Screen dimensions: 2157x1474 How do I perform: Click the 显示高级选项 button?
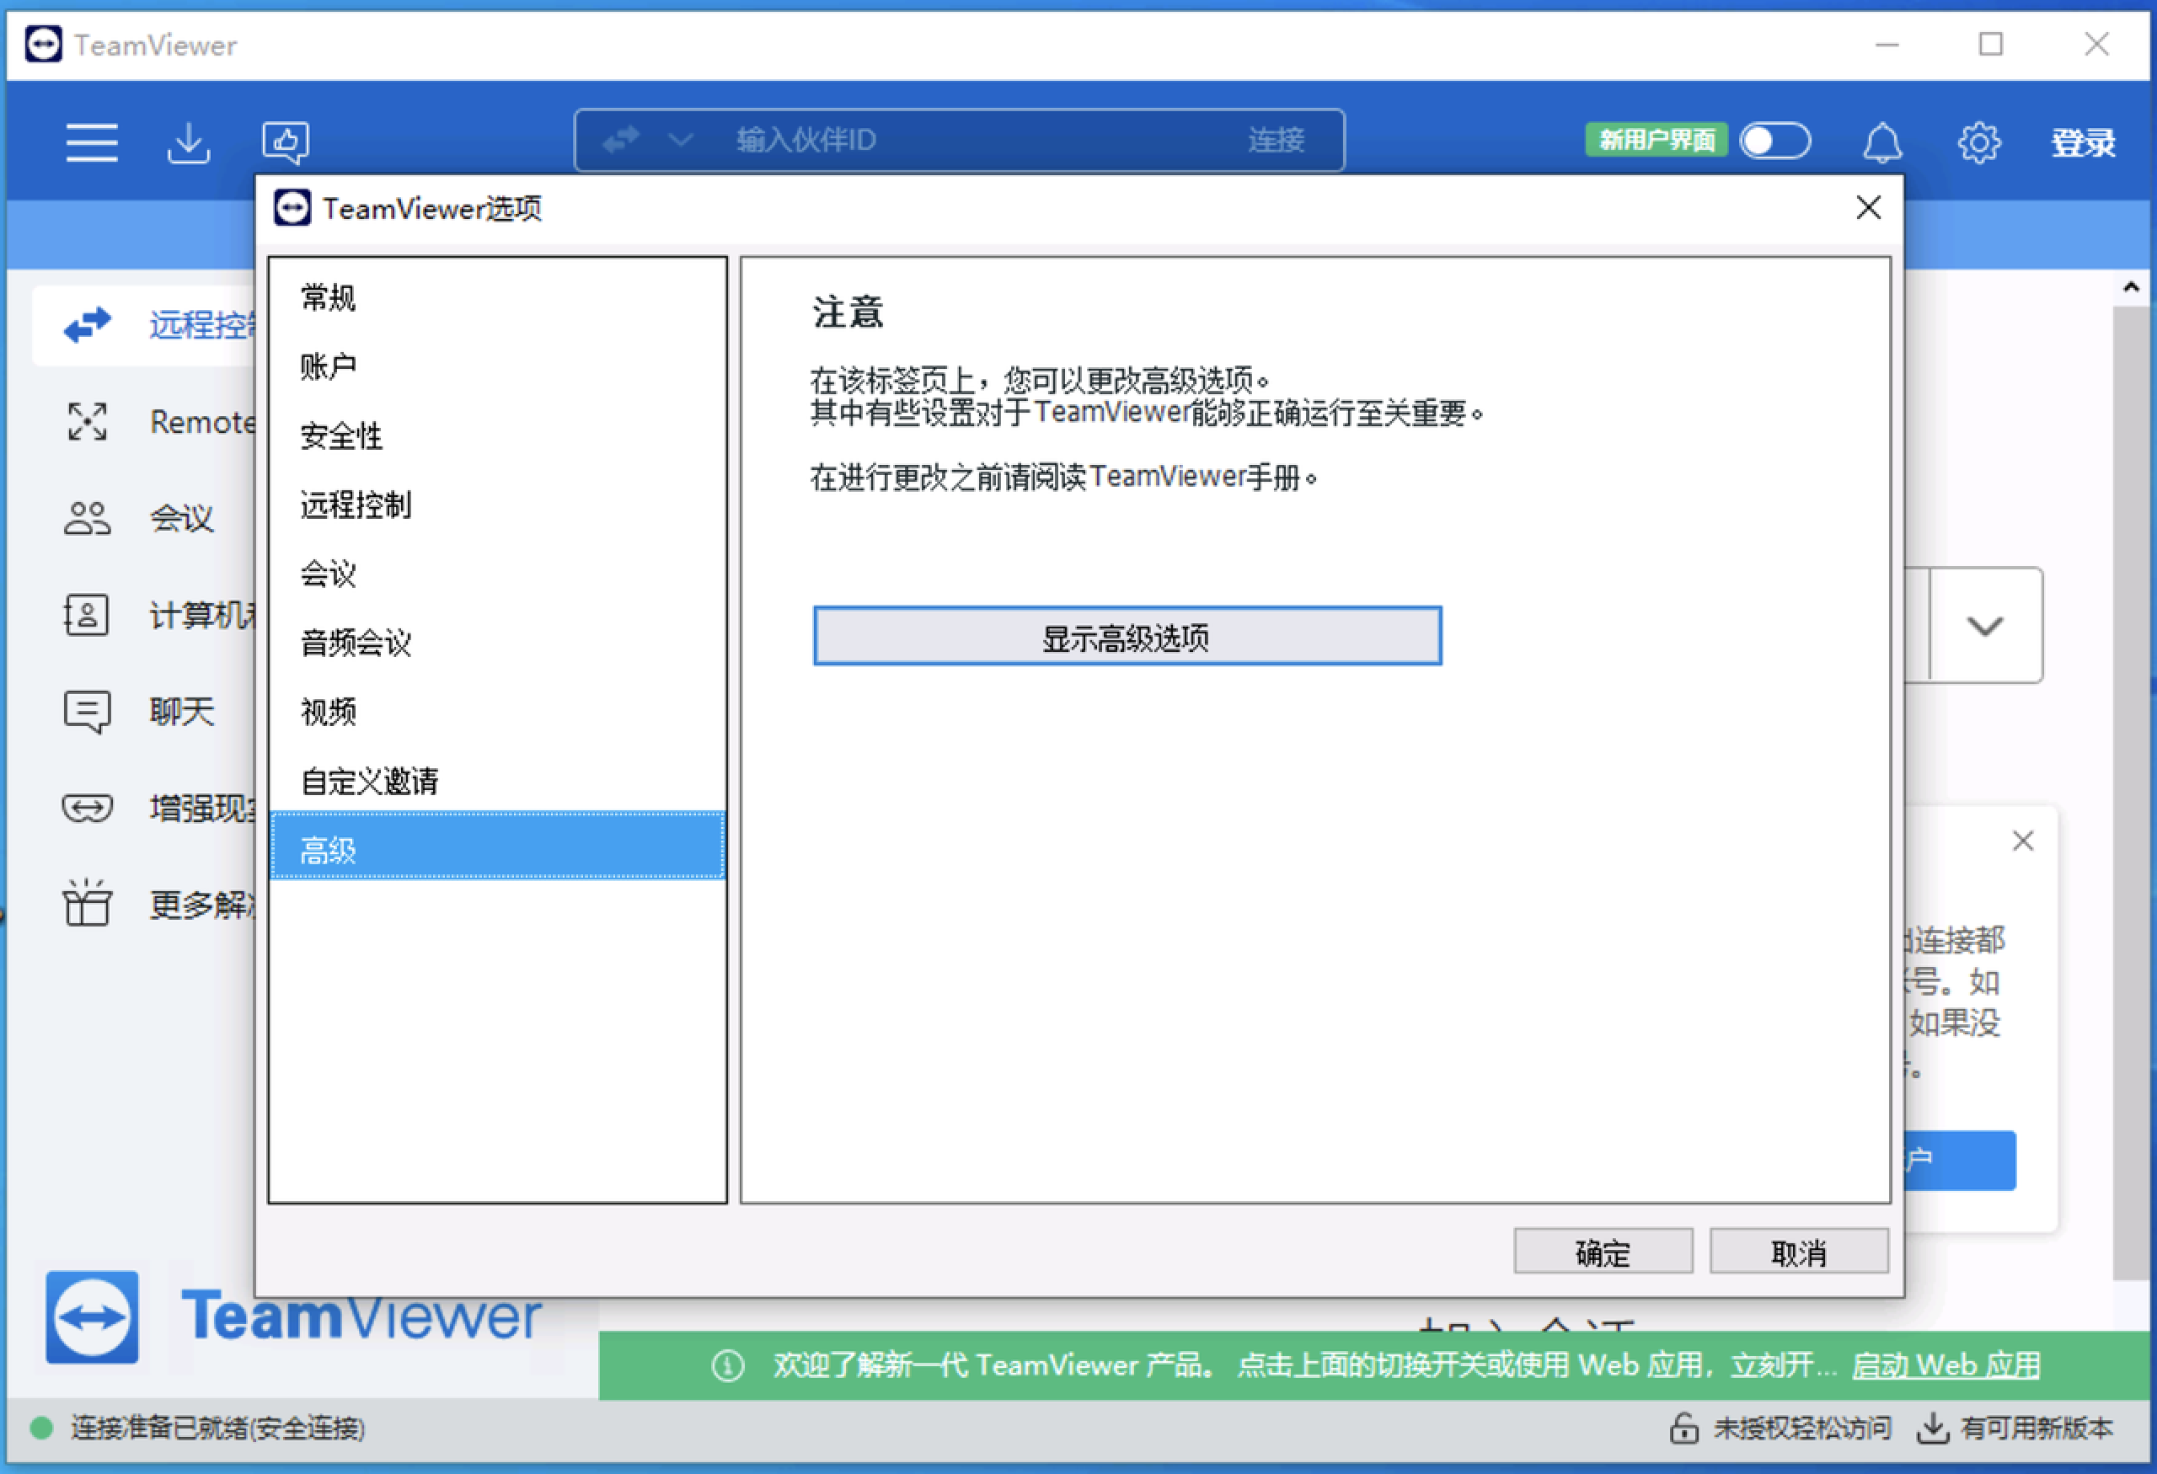pos(1127,637)
